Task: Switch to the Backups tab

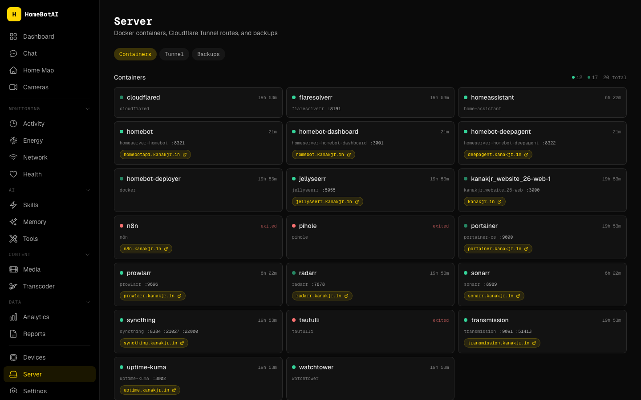Action: pos(208,54)
